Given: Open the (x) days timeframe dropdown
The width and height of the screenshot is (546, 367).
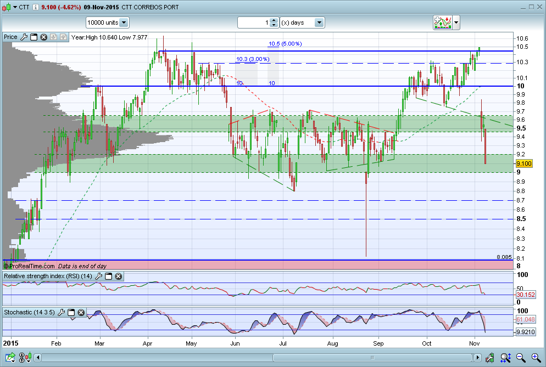Looking at the screenshot, I should tap(319, 22).
